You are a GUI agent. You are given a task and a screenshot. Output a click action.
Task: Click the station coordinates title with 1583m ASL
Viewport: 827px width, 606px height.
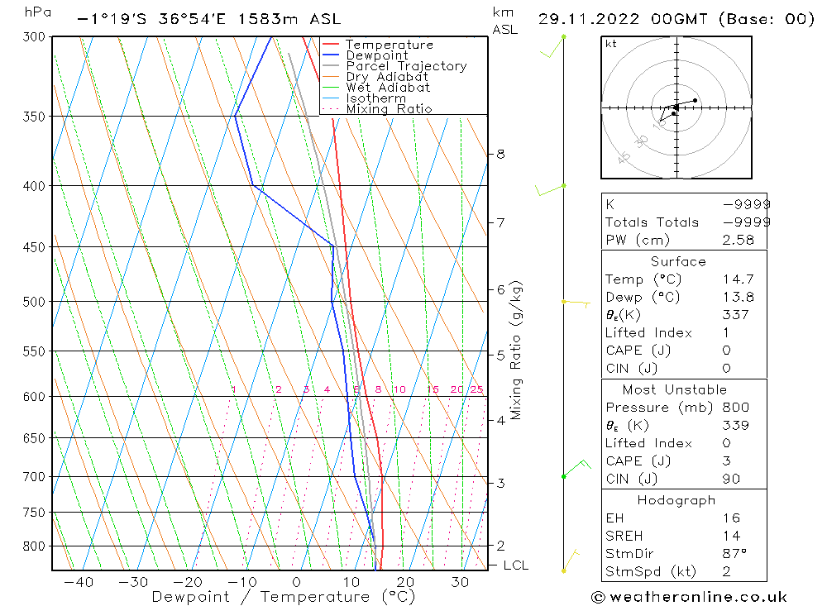[x=209, y=19]
